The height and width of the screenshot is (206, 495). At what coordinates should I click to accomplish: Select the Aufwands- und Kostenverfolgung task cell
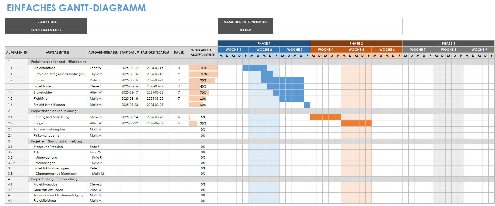click(x=58, y=195)
